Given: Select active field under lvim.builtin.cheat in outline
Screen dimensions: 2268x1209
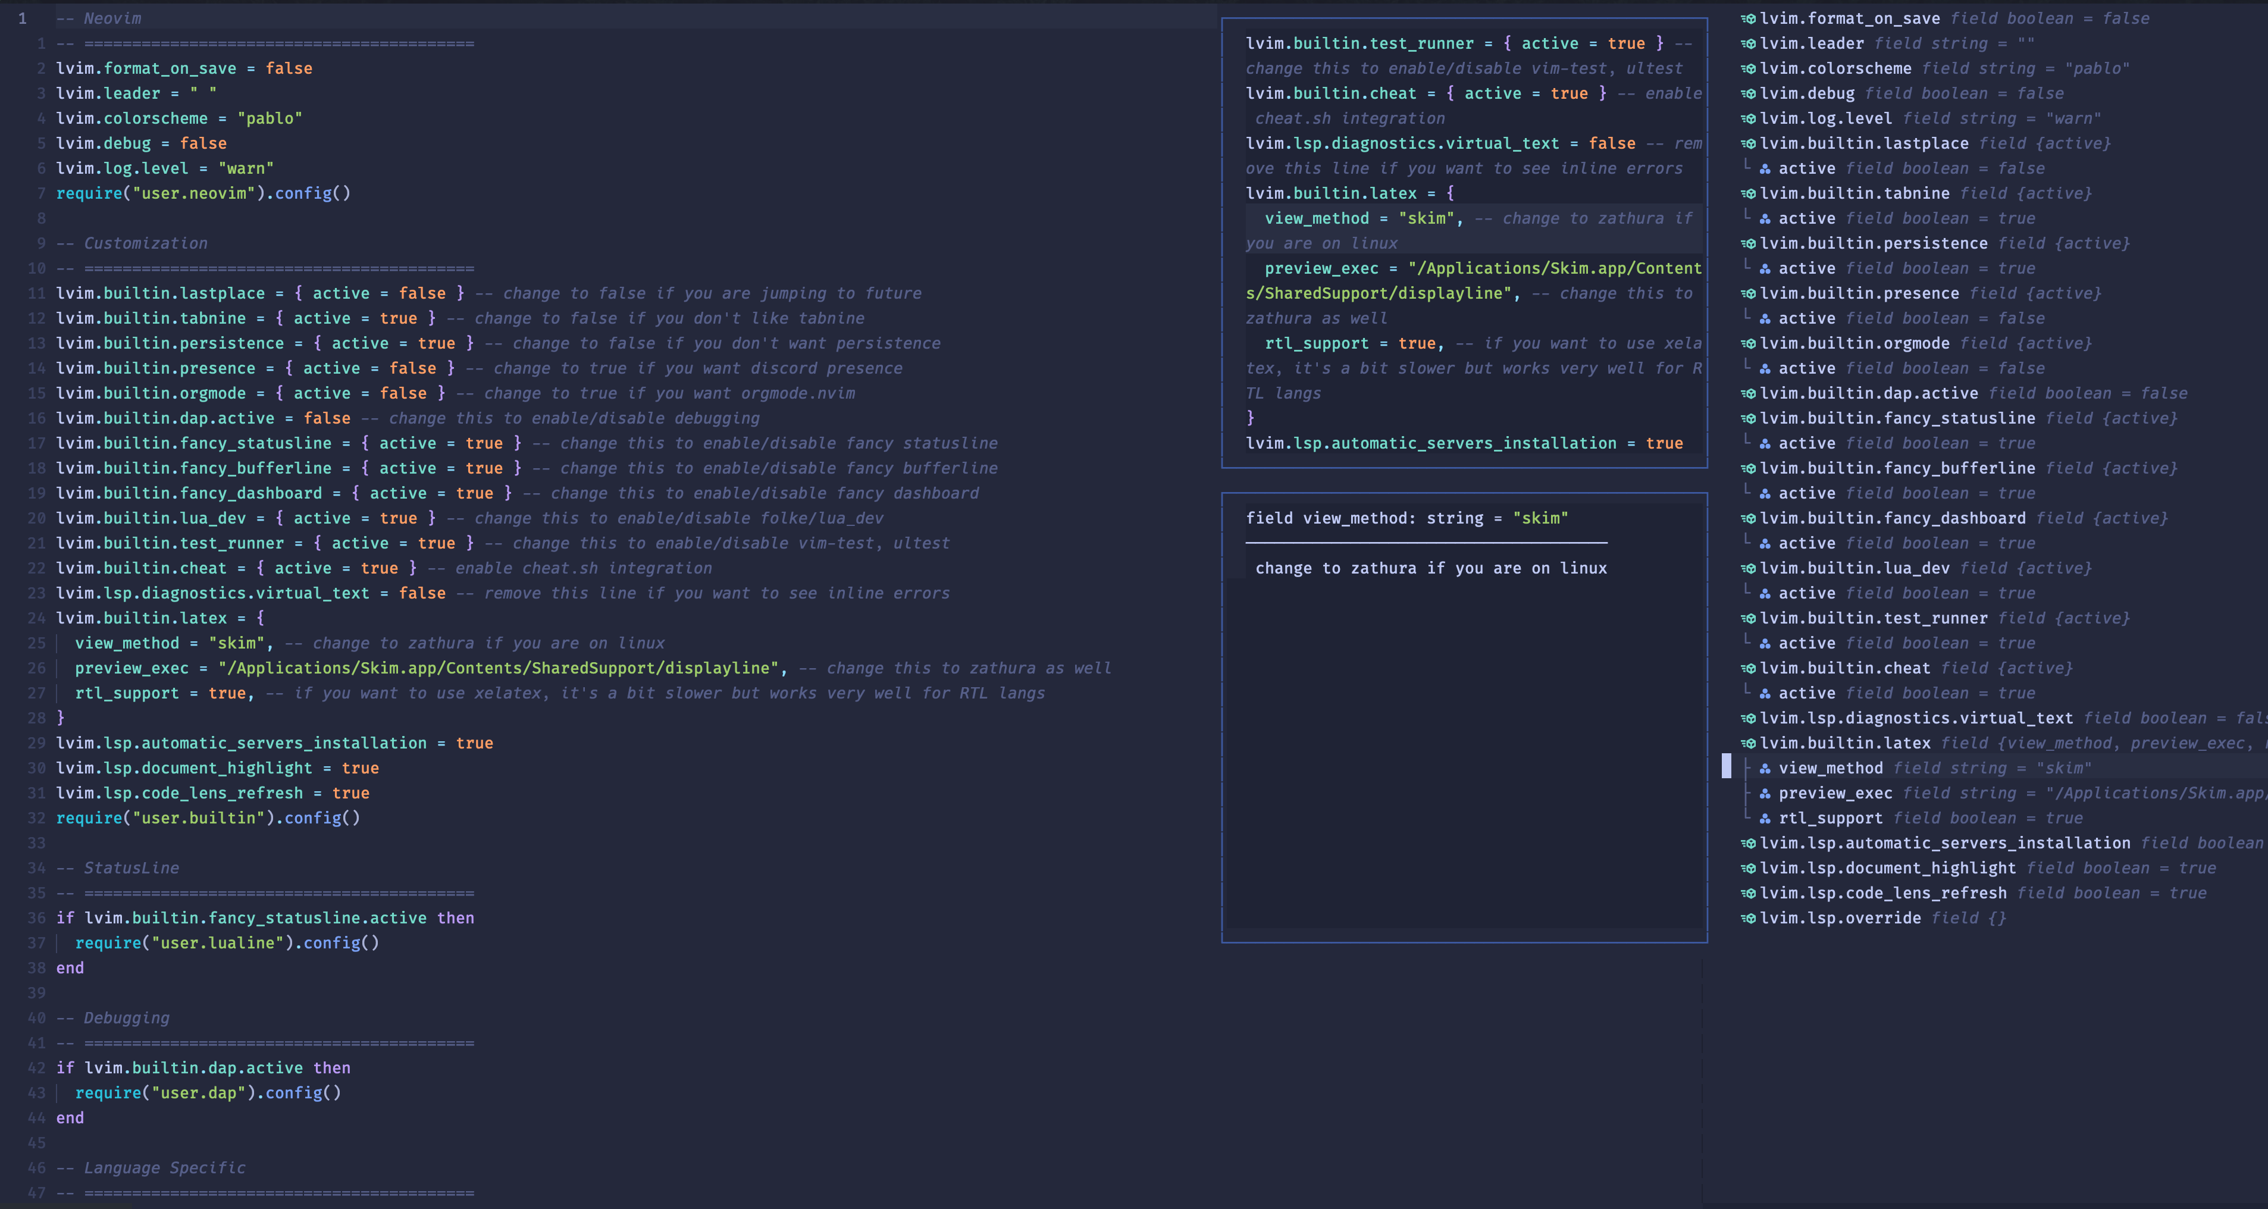Looking at the screenshot, I should coord(1897,693).
